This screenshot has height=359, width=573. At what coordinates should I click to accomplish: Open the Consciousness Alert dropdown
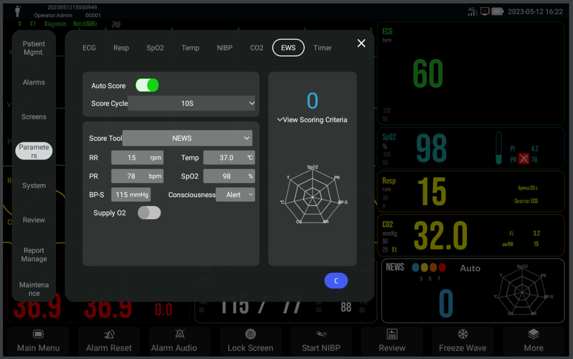coord(235,195)
